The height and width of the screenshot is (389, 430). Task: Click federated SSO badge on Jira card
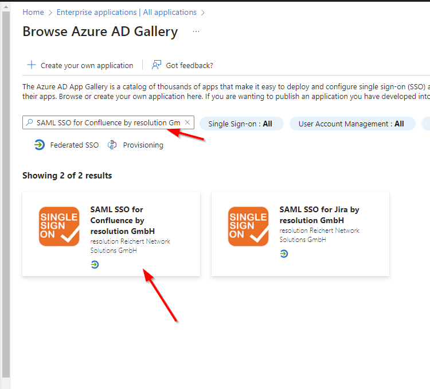284,253
